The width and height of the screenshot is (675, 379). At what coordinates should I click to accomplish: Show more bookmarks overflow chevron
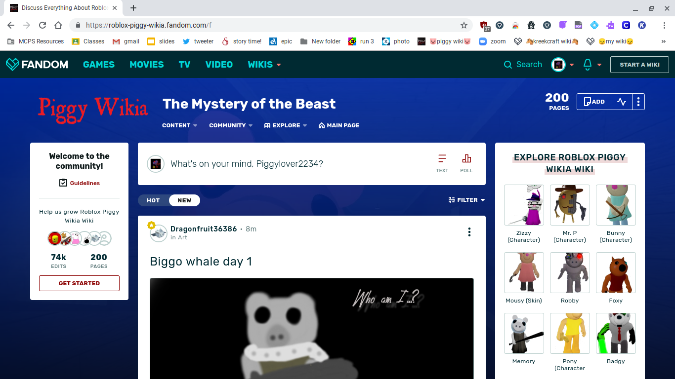click(663, 41)
